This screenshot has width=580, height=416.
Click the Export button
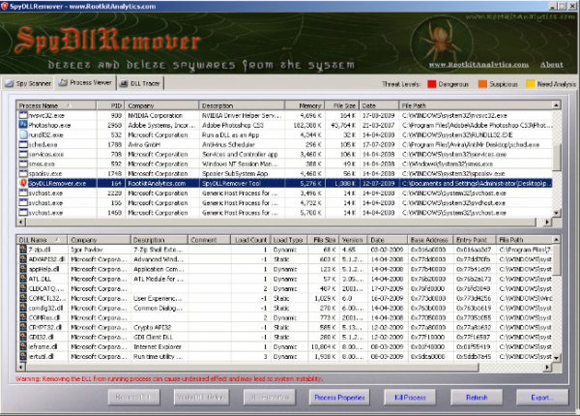click(542, 397)
